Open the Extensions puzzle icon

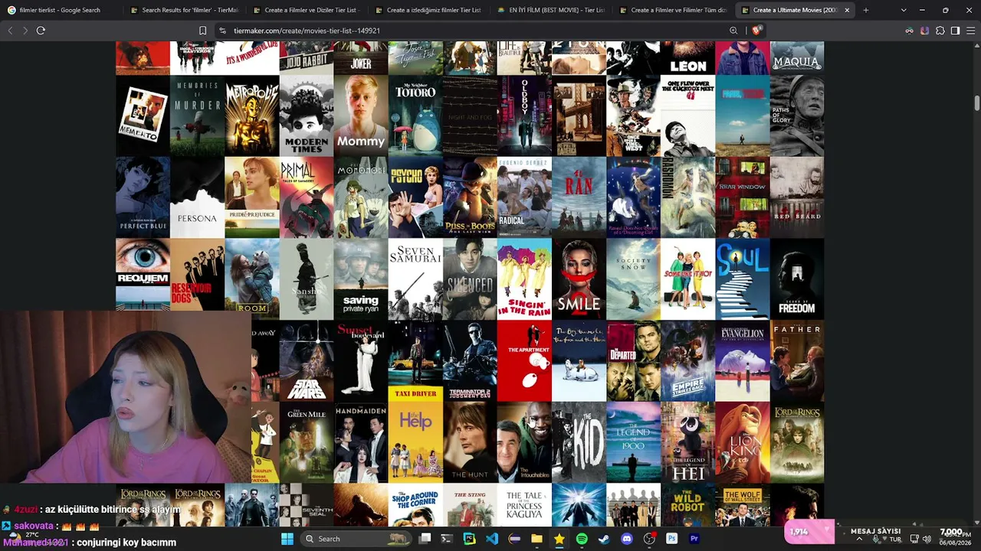coord(940,31)
